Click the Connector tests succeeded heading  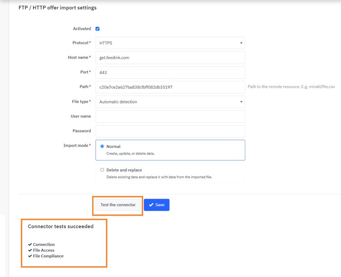pyautogui.click(x=61, y=226)
